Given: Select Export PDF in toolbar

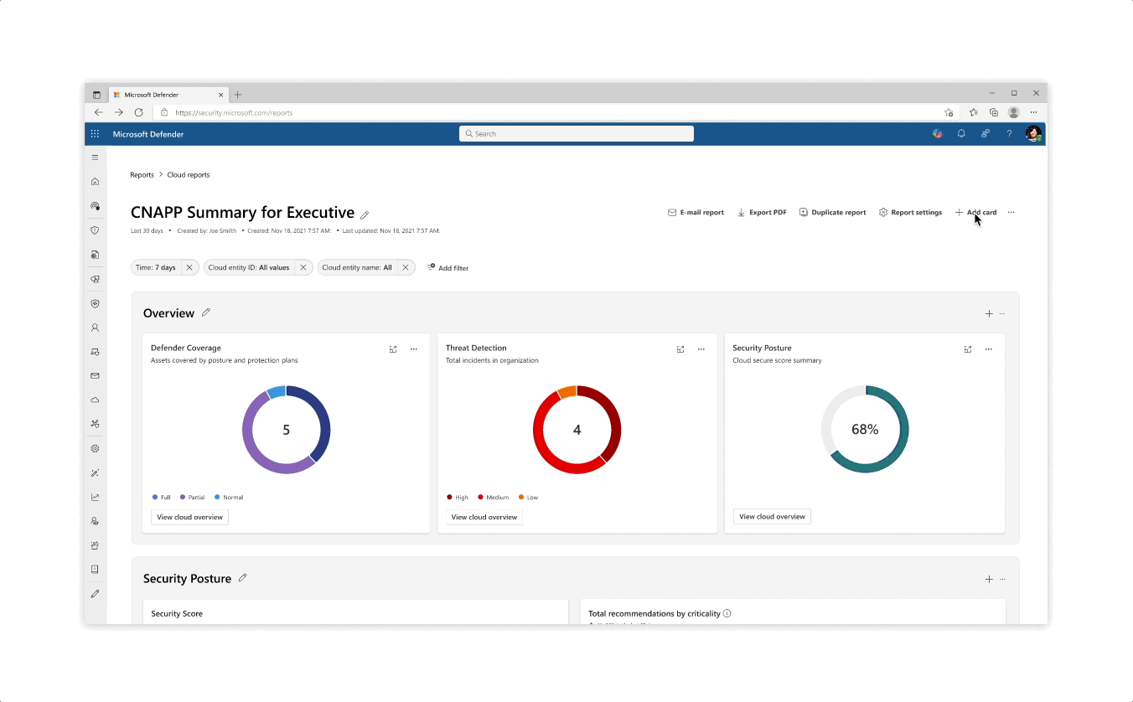Looking at the screenshot, I should [762, 213].
